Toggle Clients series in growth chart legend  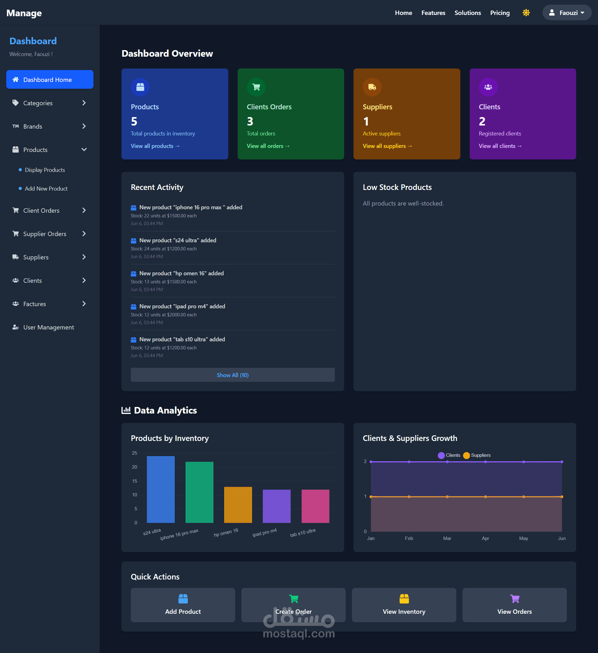click(441, 455)
